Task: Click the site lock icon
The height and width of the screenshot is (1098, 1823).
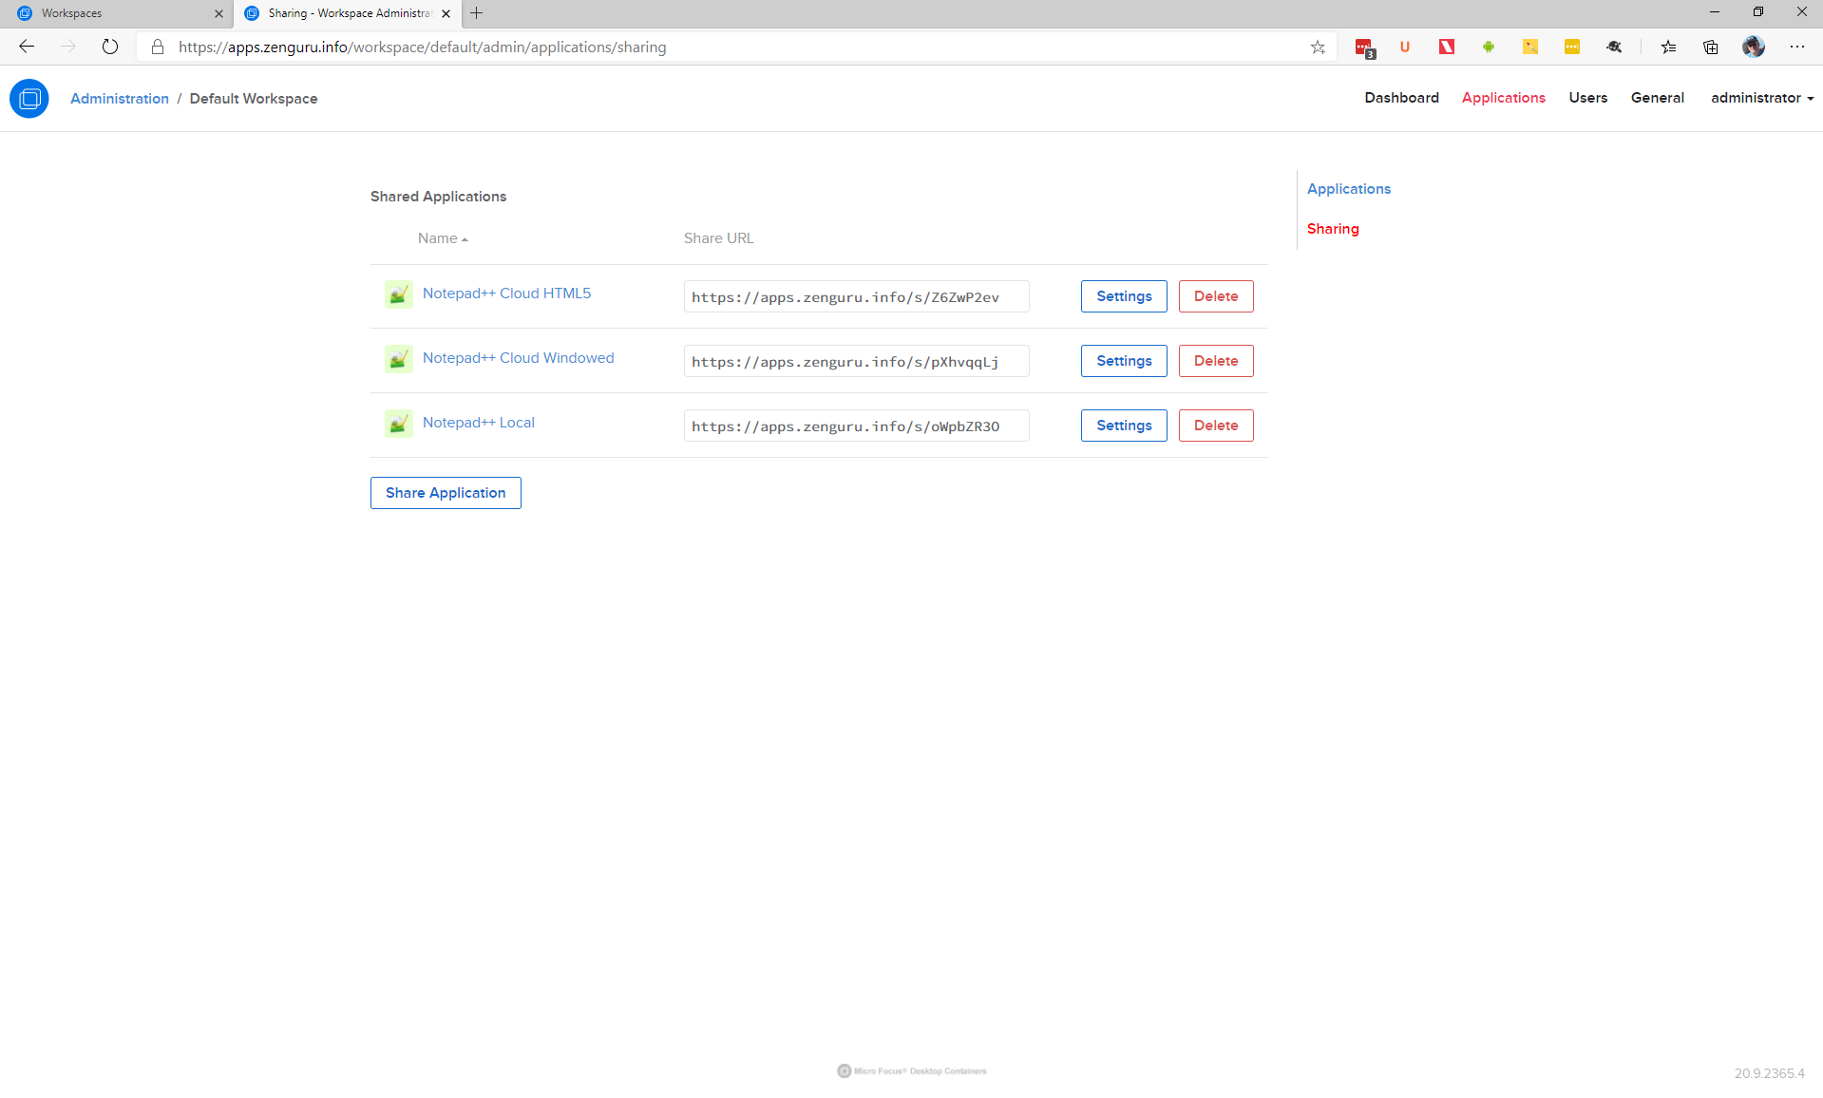Action: coord(158,47)
